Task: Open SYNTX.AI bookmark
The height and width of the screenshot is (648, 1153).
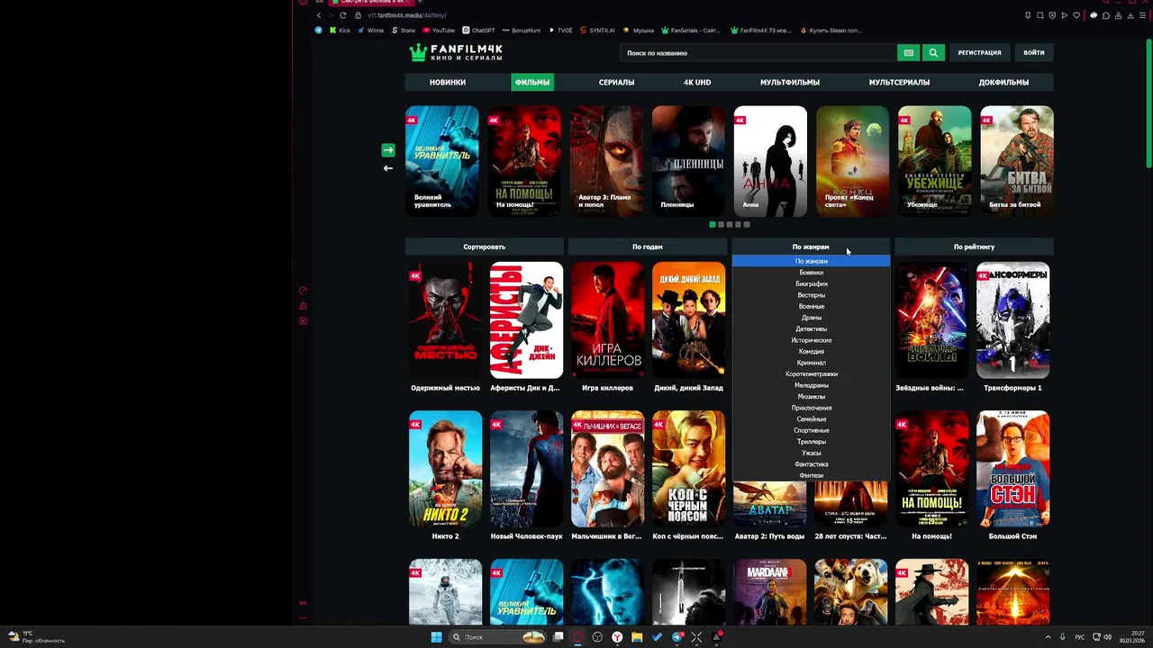Action: click(x=597, y=31)
